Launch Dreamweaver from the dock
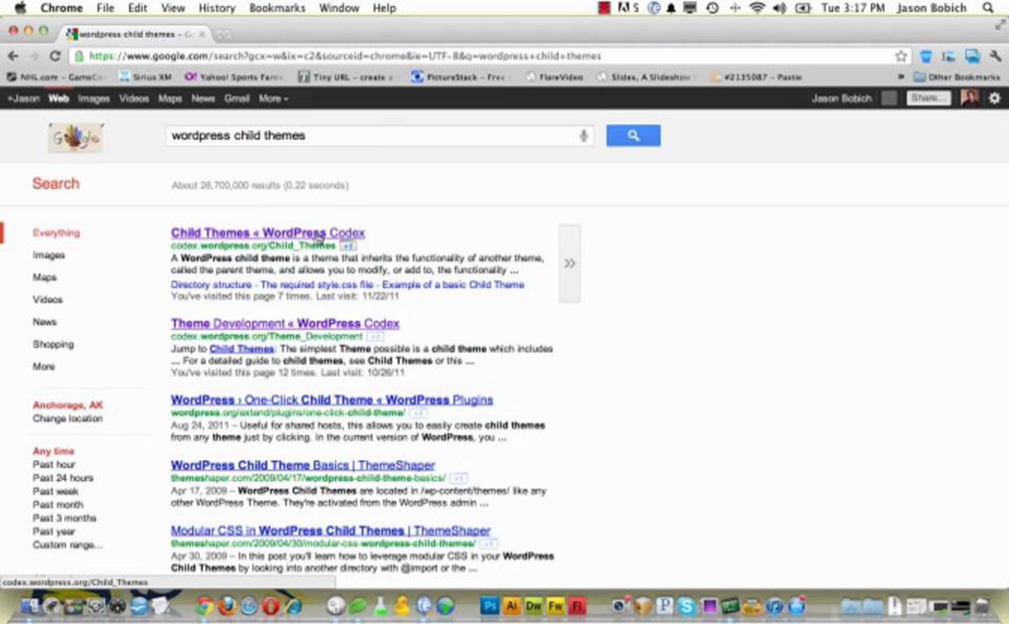The height and width of the screenshot is (624, 1009). 534,606
